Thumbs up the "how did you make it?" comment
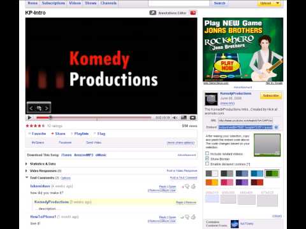The height and width of the screenshot is (229, 306). point(193,186)
